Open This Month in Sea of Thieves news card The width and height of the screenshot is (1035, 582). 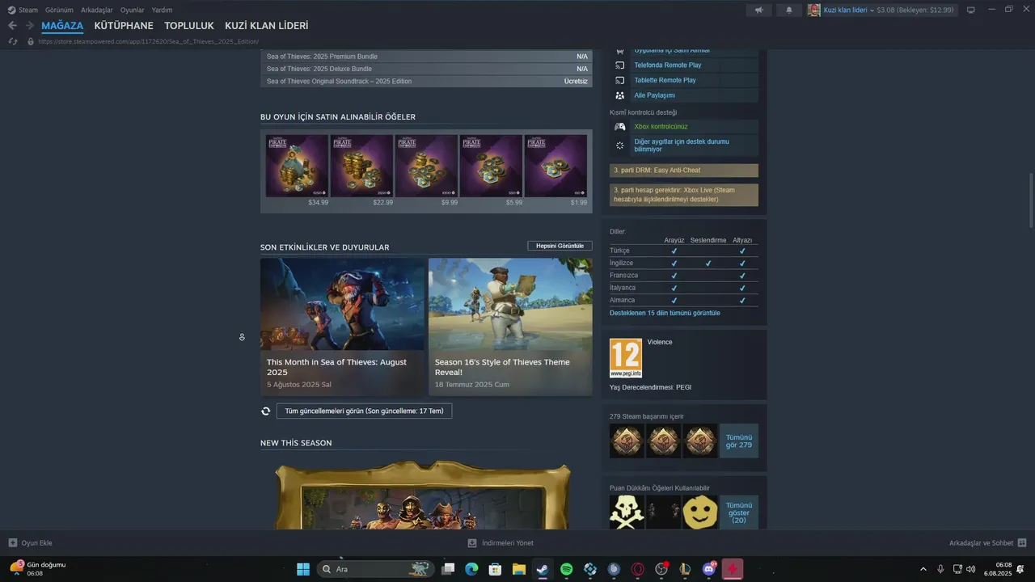click(342, 327)
